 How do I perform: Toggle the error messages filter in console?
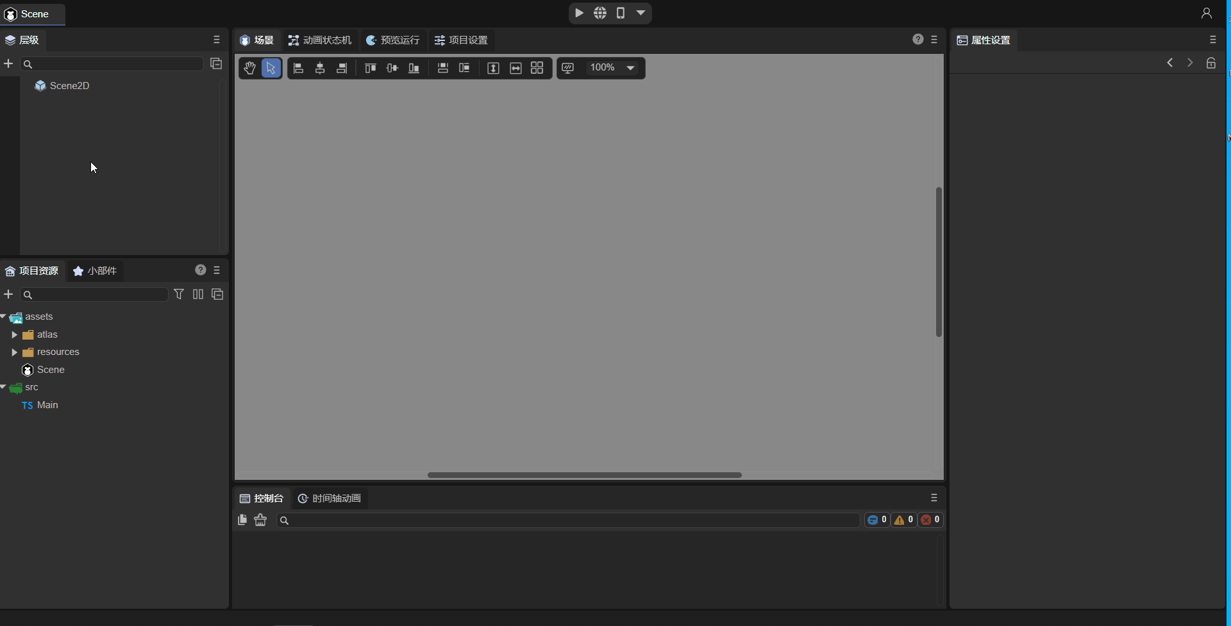930,520
